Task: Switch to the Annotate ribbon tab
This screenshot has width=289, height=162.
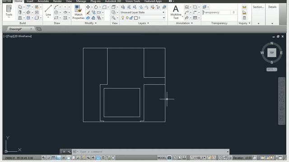Action: [43, 1]
